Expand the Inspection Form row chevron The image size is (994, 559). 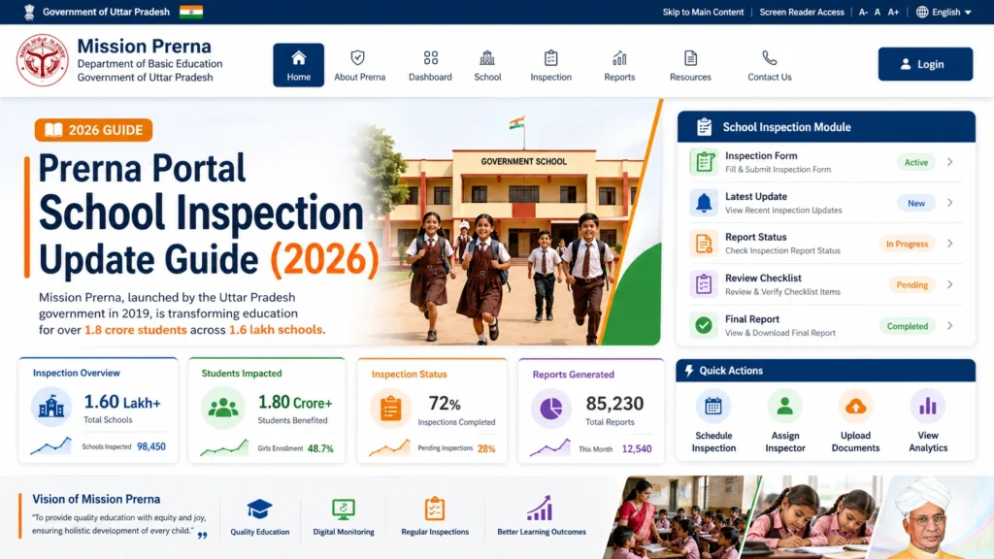click(949, 162)
